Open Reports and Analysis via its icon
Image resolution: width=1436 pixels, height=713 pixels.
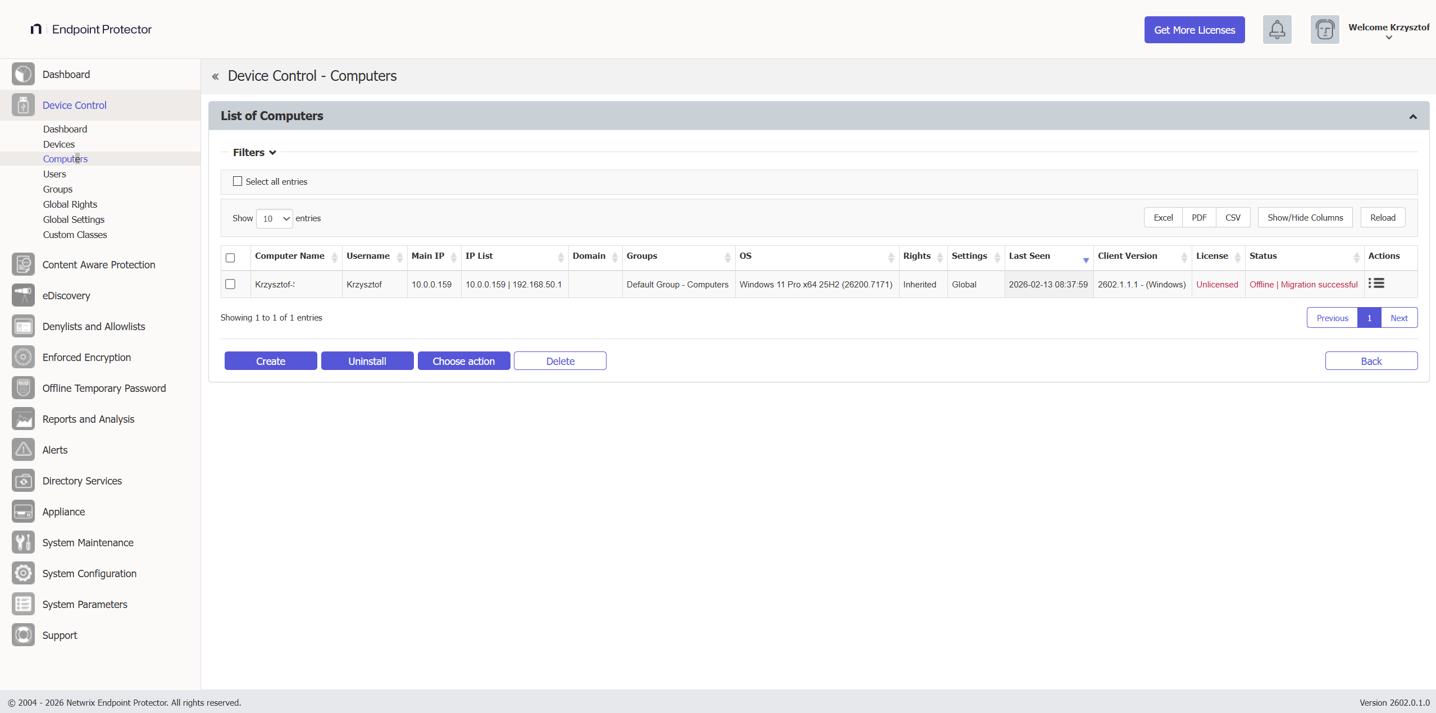23,418
